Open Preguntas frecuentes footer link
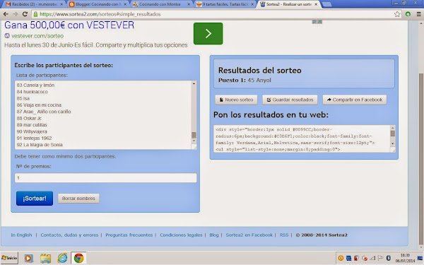424x265 pixels. 129,235
